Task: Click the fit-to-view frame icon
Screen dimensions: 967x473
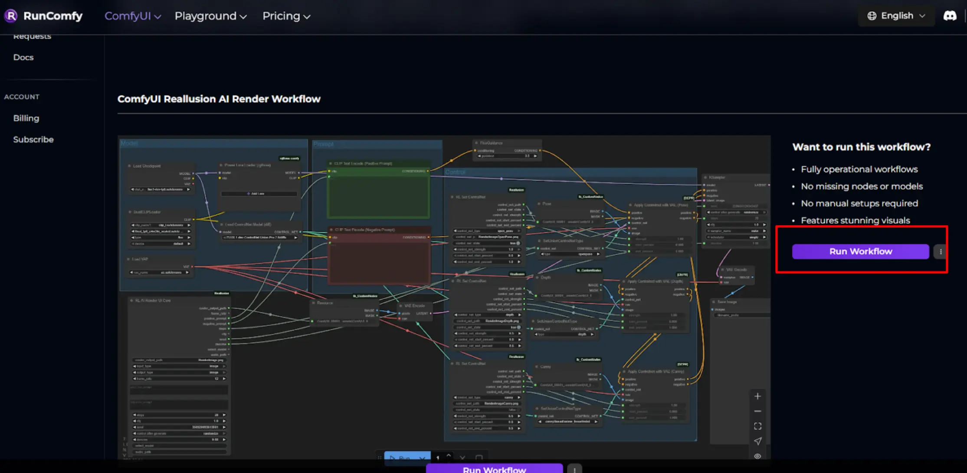Action: tap(757, 426)
